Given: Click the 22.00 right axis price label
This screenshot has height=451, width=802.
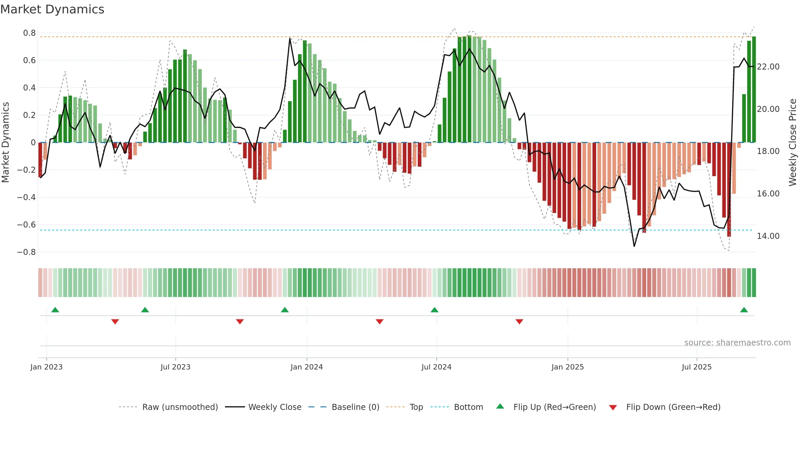Looking at the screenshot, I should point(768,67).
